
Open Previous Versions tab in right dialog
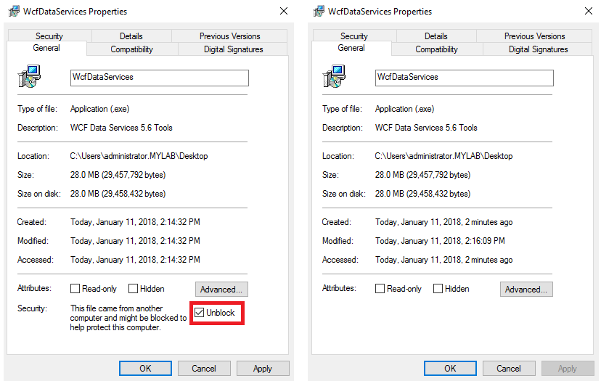pos(534,36)
